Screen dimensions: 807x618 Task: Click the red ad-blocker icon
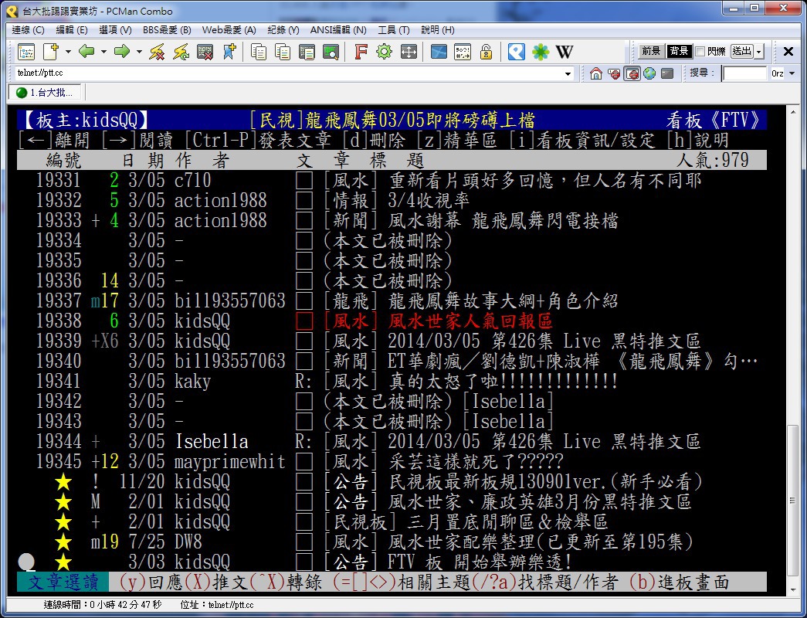[613, 73]
